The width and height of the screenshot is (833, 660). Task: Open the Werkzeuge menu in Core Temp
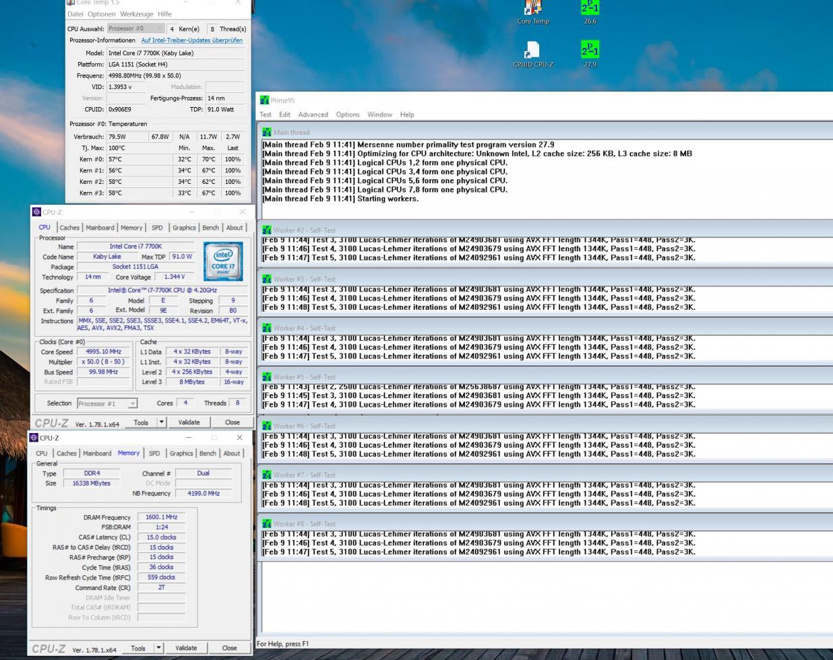[x=137, y=14]
